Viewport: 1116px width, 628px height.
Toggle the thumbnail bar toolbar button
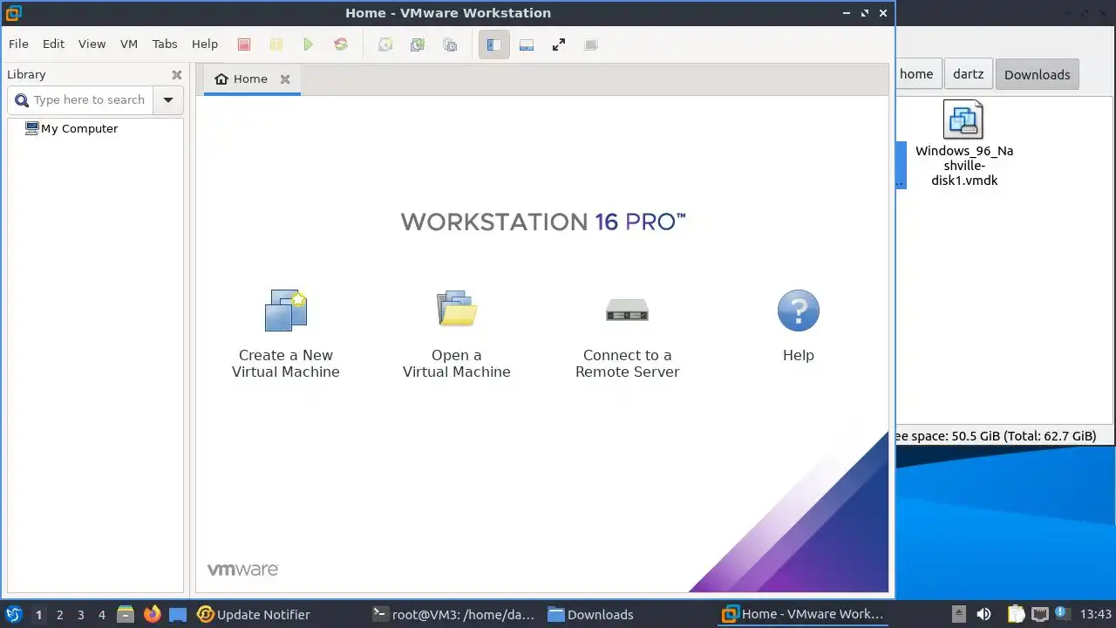[527, 44]
